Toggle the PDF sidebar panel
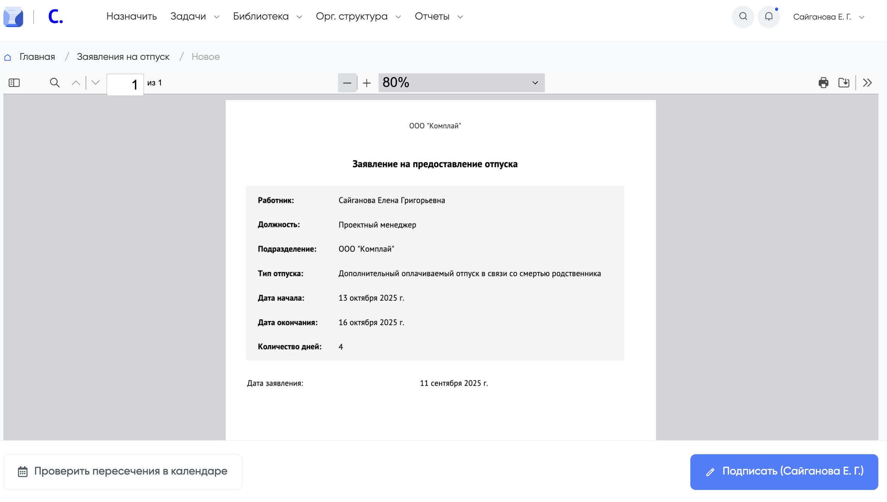This screenshot has width=887, height=502. [x=14, y=83]
